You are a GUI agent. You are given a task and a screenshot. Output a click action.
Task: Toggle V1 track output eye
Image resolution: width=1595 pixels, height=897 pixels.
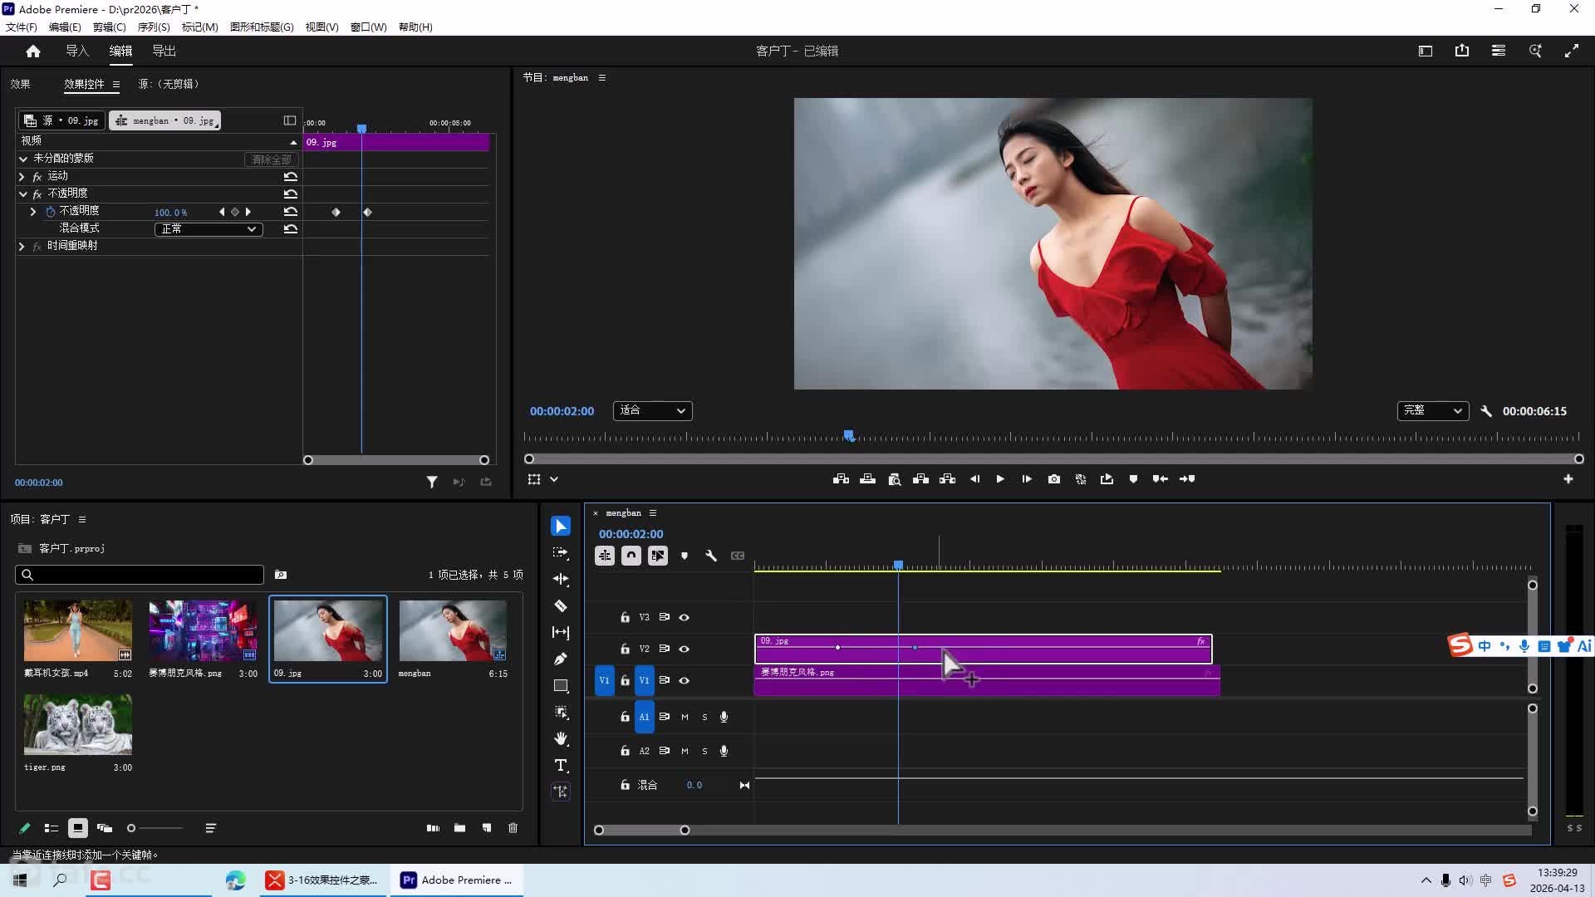point(685,681)
